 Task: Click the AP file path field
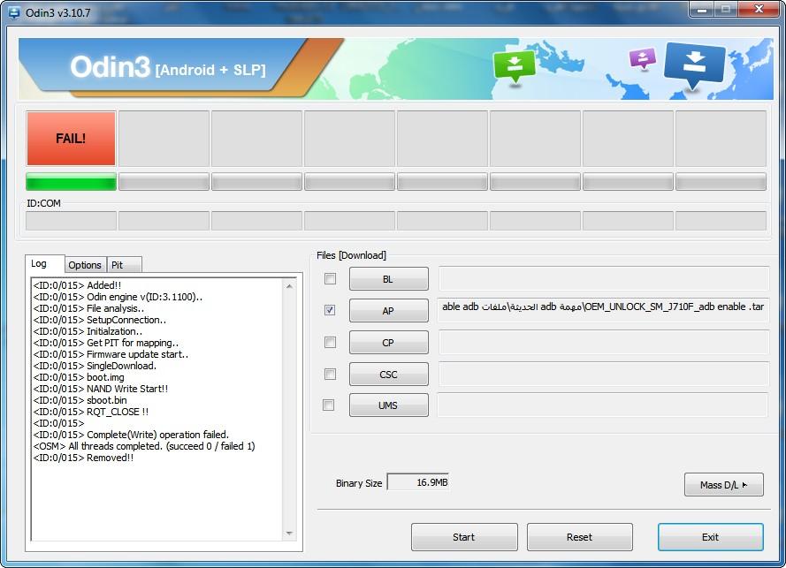pyautogui.click(x=604, y=307)
